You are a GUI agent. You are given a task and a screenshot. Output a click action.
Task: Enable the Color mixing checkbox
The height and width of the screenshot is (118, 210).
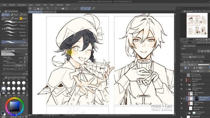tap(4, 69)
